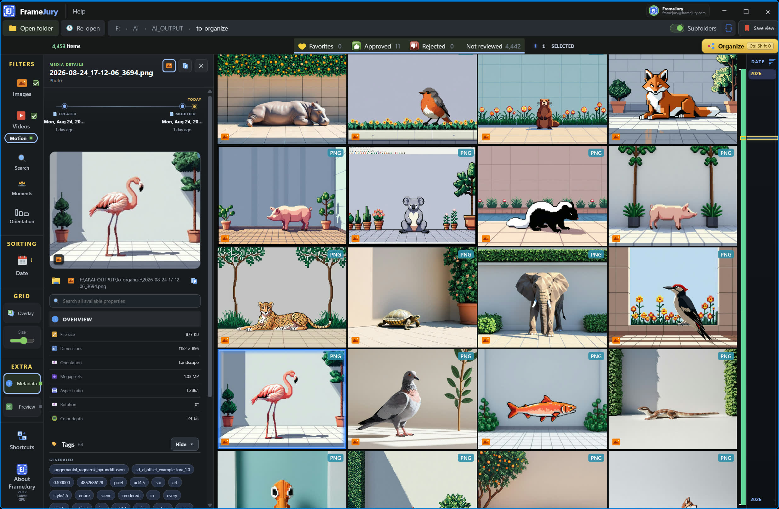Toggle the Motion filter pill
The image size is (779, 509).
[21, 138]
